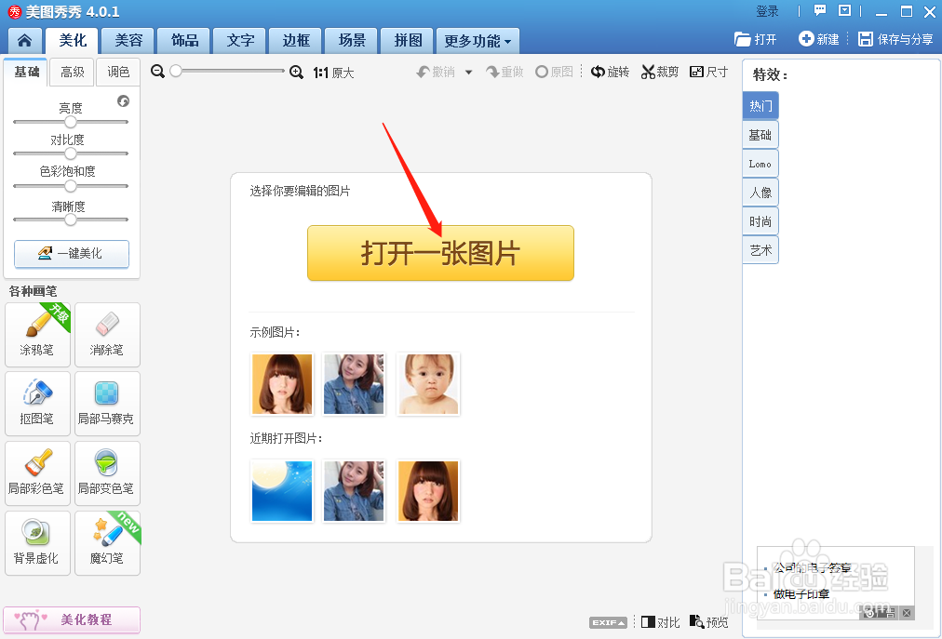
Task: Select the 热门 effects category
Action: click(x=760, y=106)
